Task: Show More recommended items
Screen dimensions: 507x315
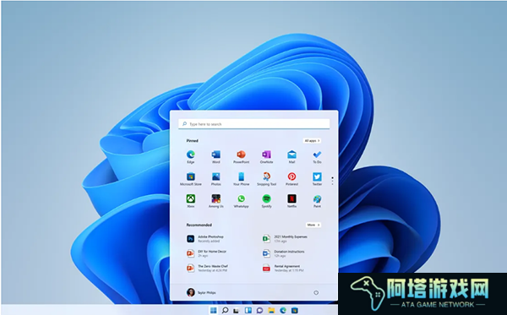Action: point(313,225)
